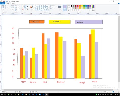Pick the purple color swatch
The width and height of the screenshot is (120, 96).
(x=90, y=6)
